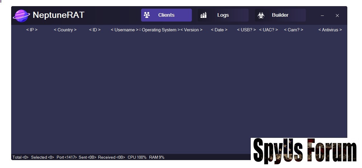The width and height of the screenshot is (362, 168).
Task: Click the Antivirus column header
Action: pos(330,30)
